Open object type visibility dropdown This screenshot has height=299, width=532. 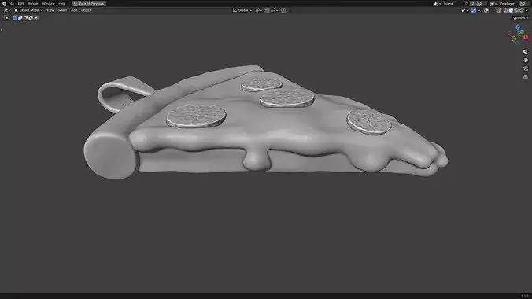point(465,10)
